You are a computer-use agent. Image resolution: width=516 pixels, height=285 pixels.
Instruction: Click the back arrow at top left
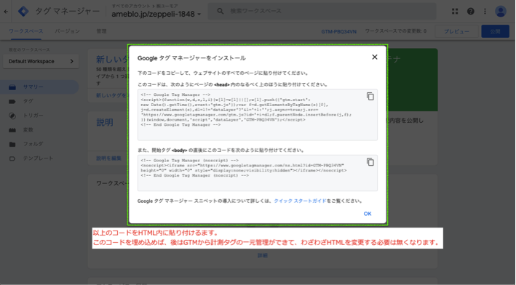pyautogui.click(x=6, y=11)
